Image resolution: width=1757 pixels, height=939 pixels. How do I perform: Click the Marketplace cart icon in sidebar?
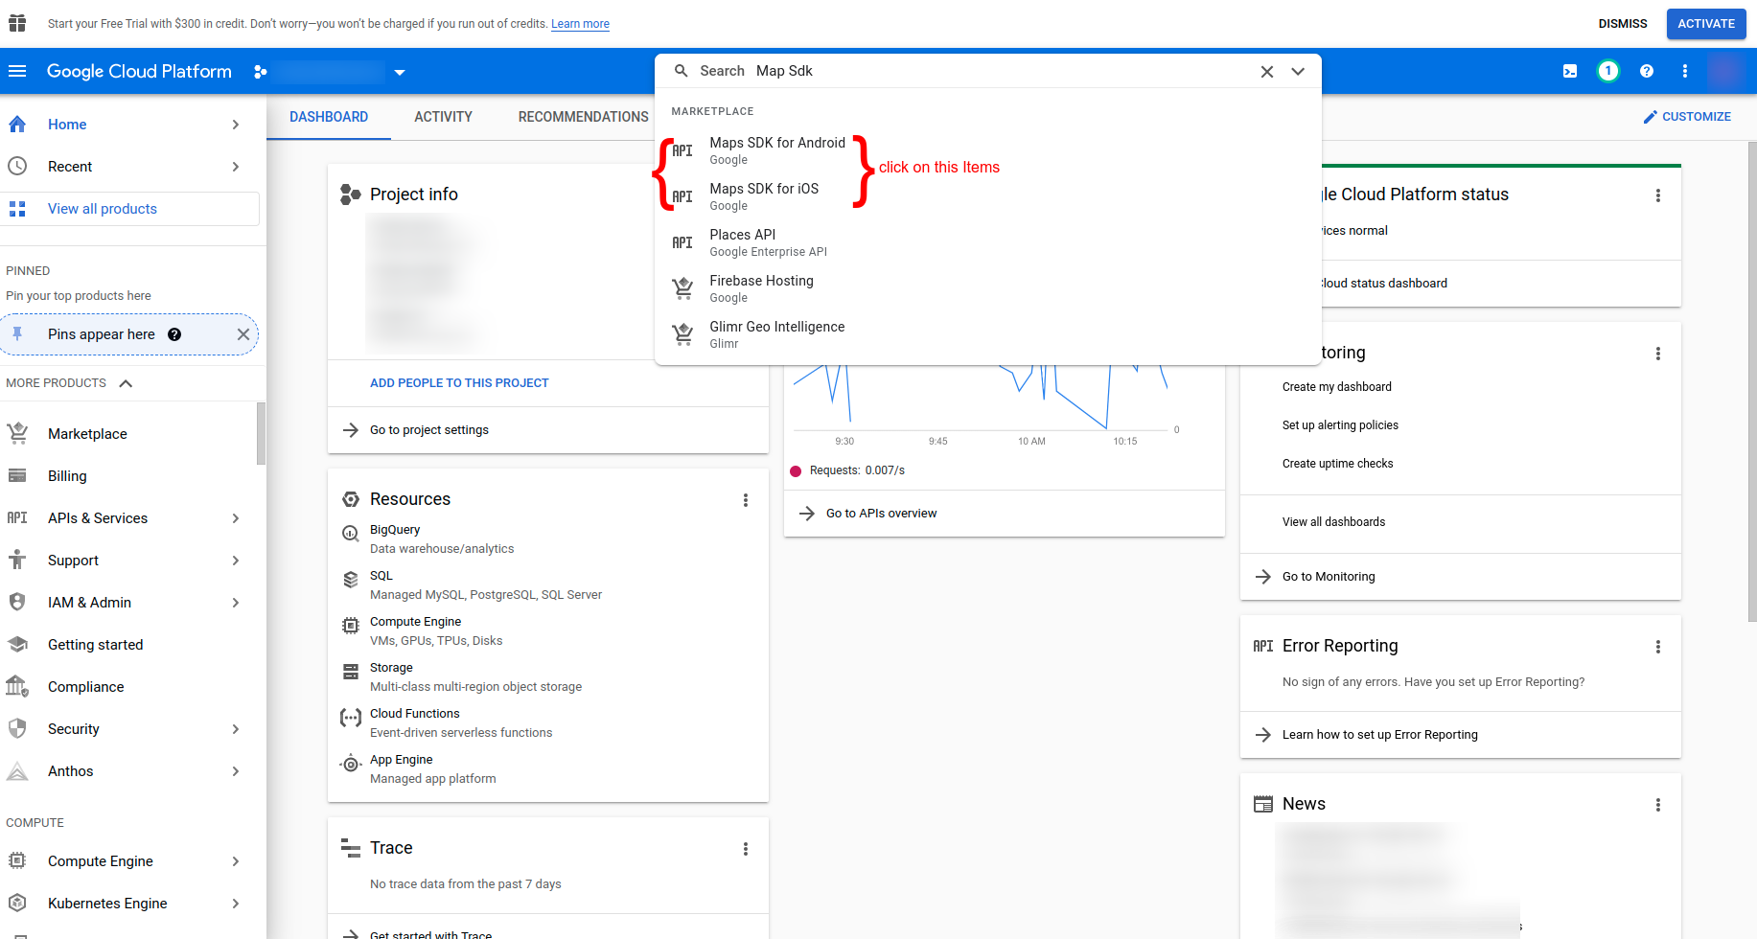pyautogui.click(x=17, y=433)
